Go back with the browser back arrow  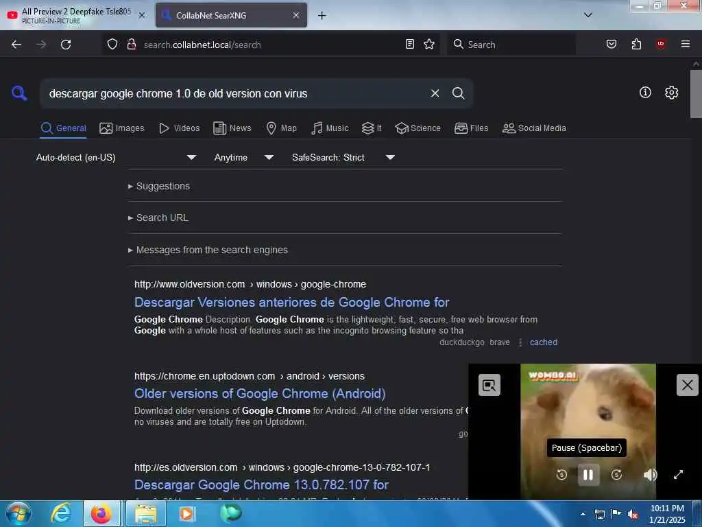(x=16, y=45)
